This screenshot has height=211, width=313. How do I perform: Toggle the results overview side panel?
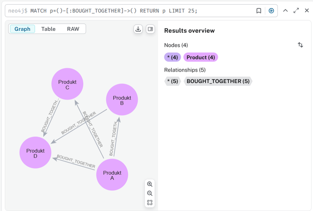click(x=150, y=29)
